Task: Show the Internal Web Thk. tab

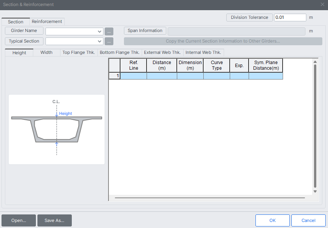Action: 204,52
